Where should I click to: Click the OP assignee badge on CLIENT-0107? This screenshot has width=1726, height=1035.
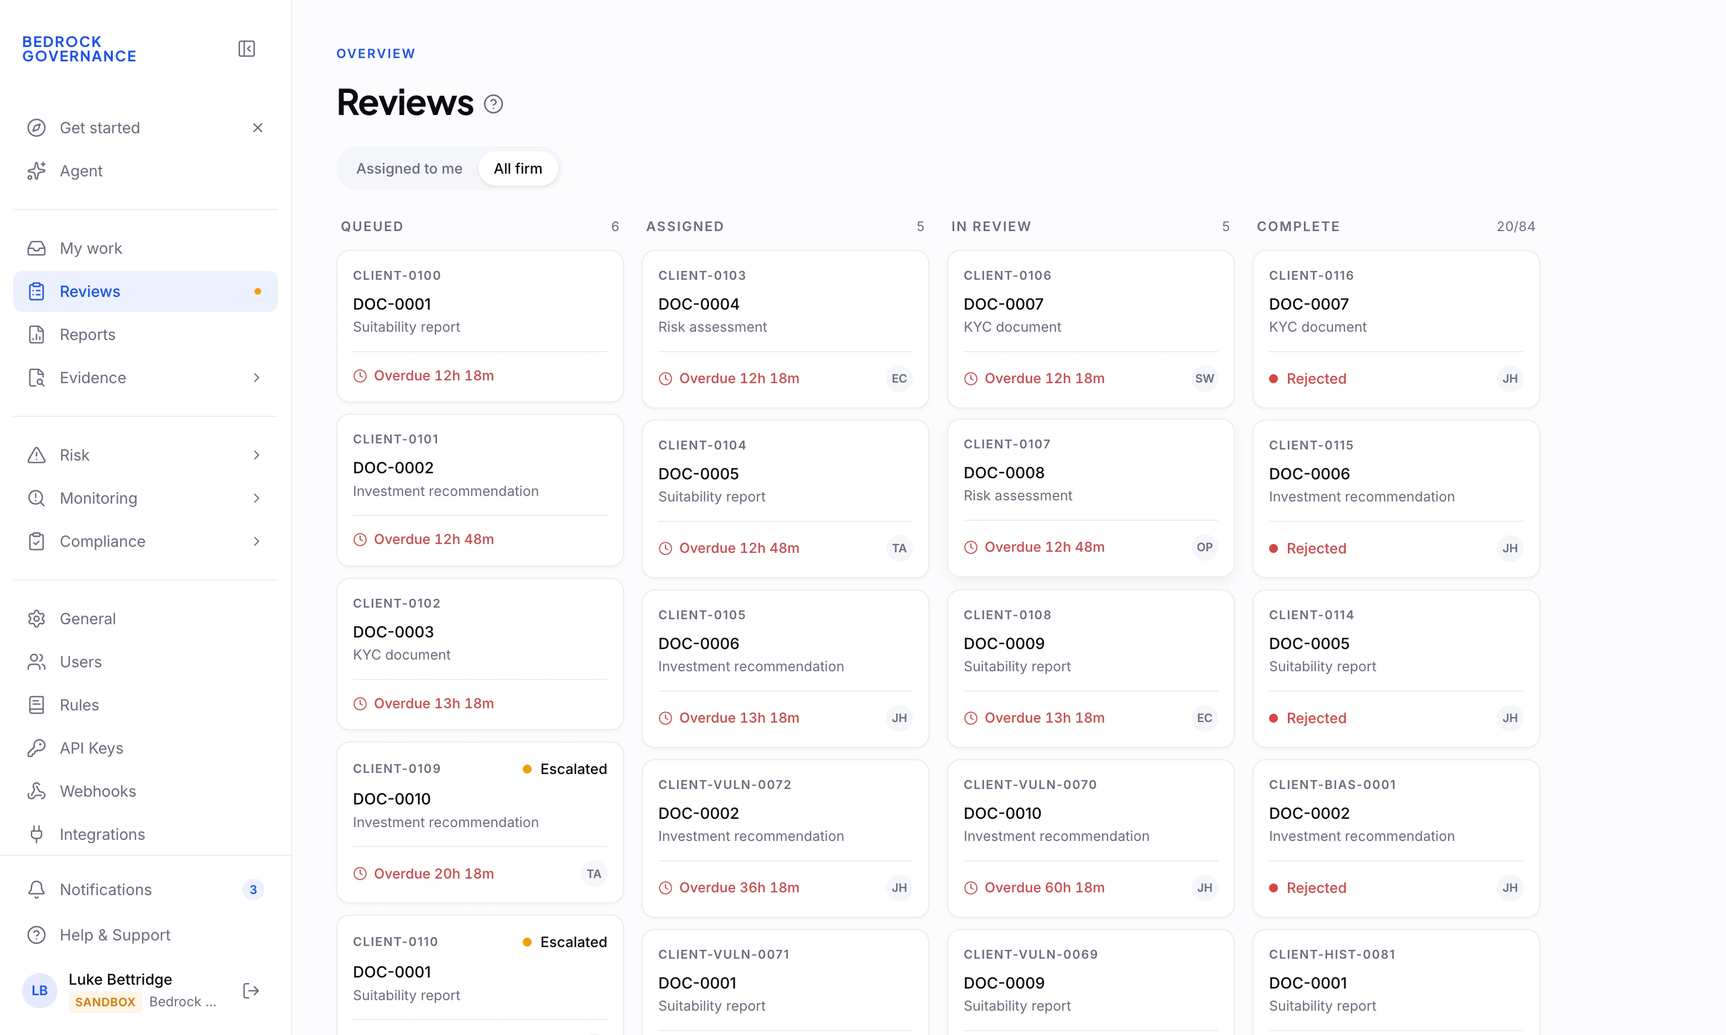1204,547
